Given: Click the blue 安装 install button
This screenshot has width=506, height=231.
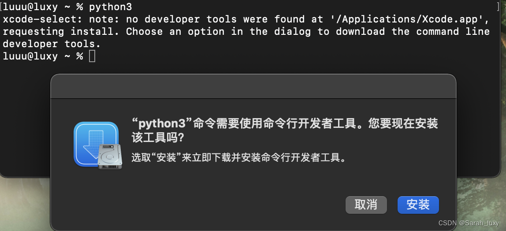Looking at the screenshot, I should [418, 205].
